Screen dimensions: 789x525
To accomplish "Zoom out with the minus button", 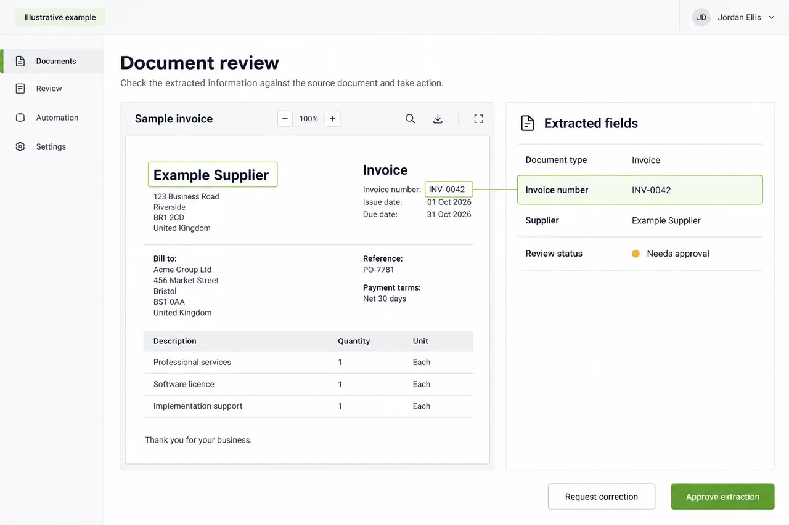I will point(285,119).
